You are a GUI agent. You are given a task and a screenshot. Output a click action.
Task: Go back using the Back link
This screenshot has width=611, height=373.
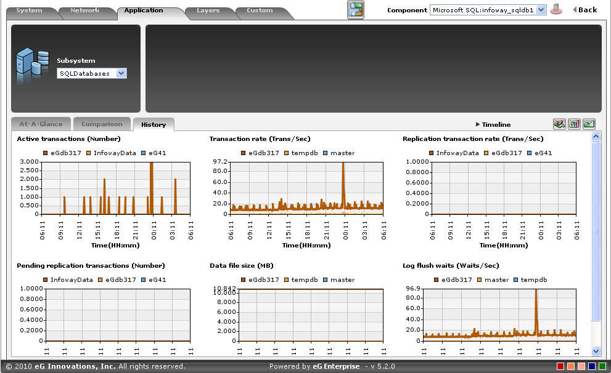coord(585,10)
